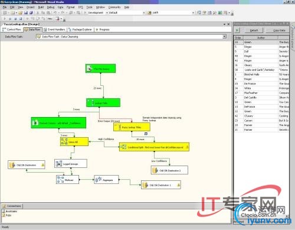Select the Pubs connection
The height and width of the screenshot is (230, 295).
tap(6, 215)
